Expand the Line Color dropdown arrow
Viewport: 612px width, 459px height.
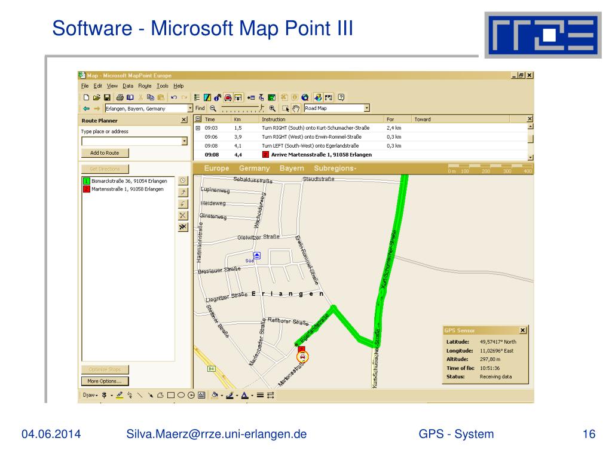pyautogui.click(x=237, y=396)
